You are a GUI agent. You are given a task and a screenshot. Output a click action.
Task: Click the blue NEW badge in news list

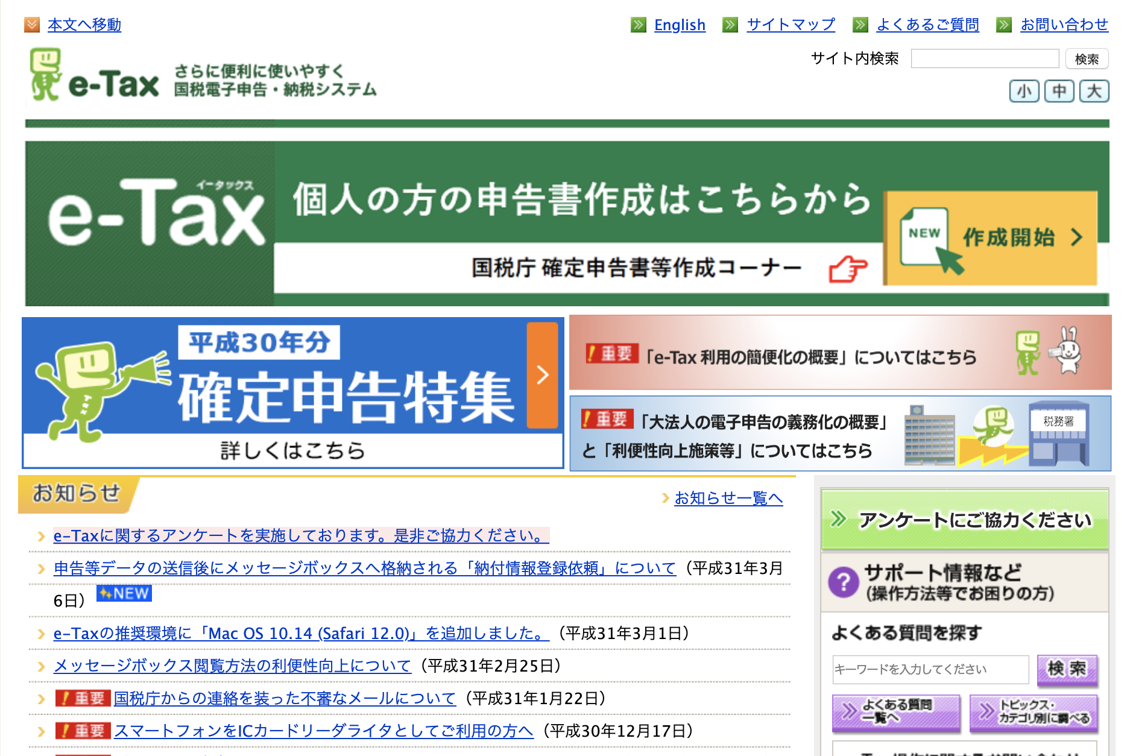(x=124, y=593)
